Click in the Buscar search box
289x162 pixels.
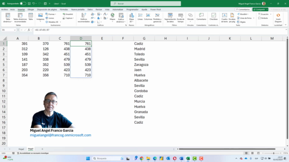[x=145, y=4]
